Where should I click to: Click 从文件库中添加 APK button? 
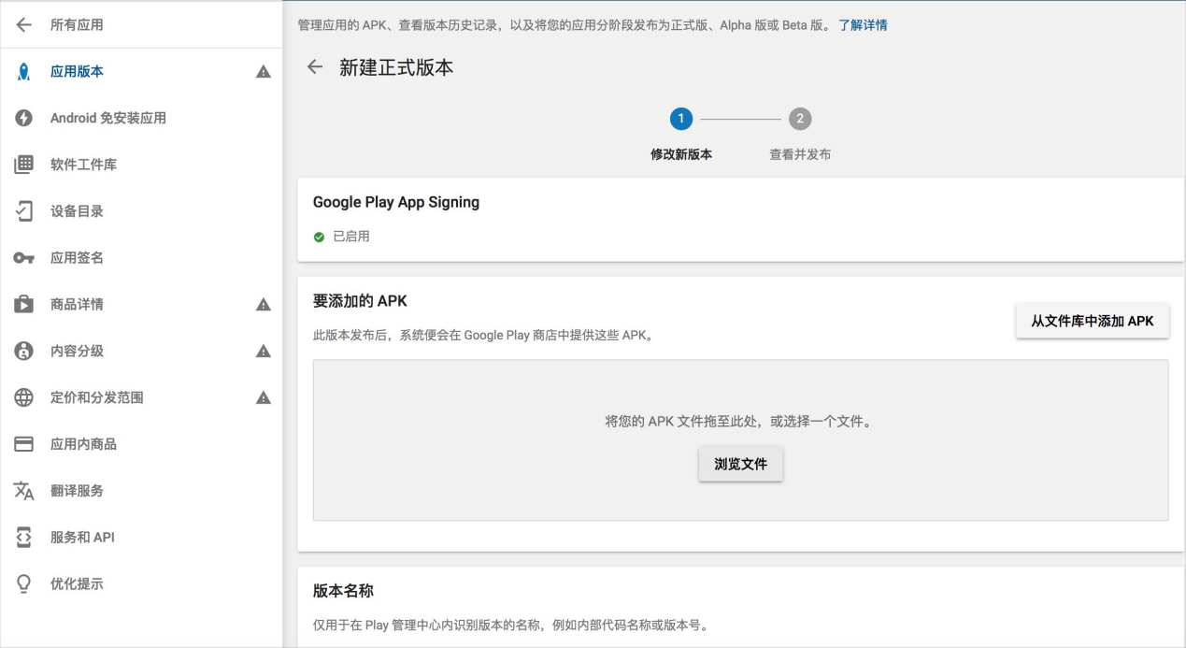pos(1092,321)
